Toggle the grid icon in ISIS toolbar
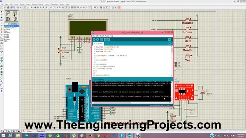The width and height of the screenshot is (246, 138). click(x=28, y=8)
